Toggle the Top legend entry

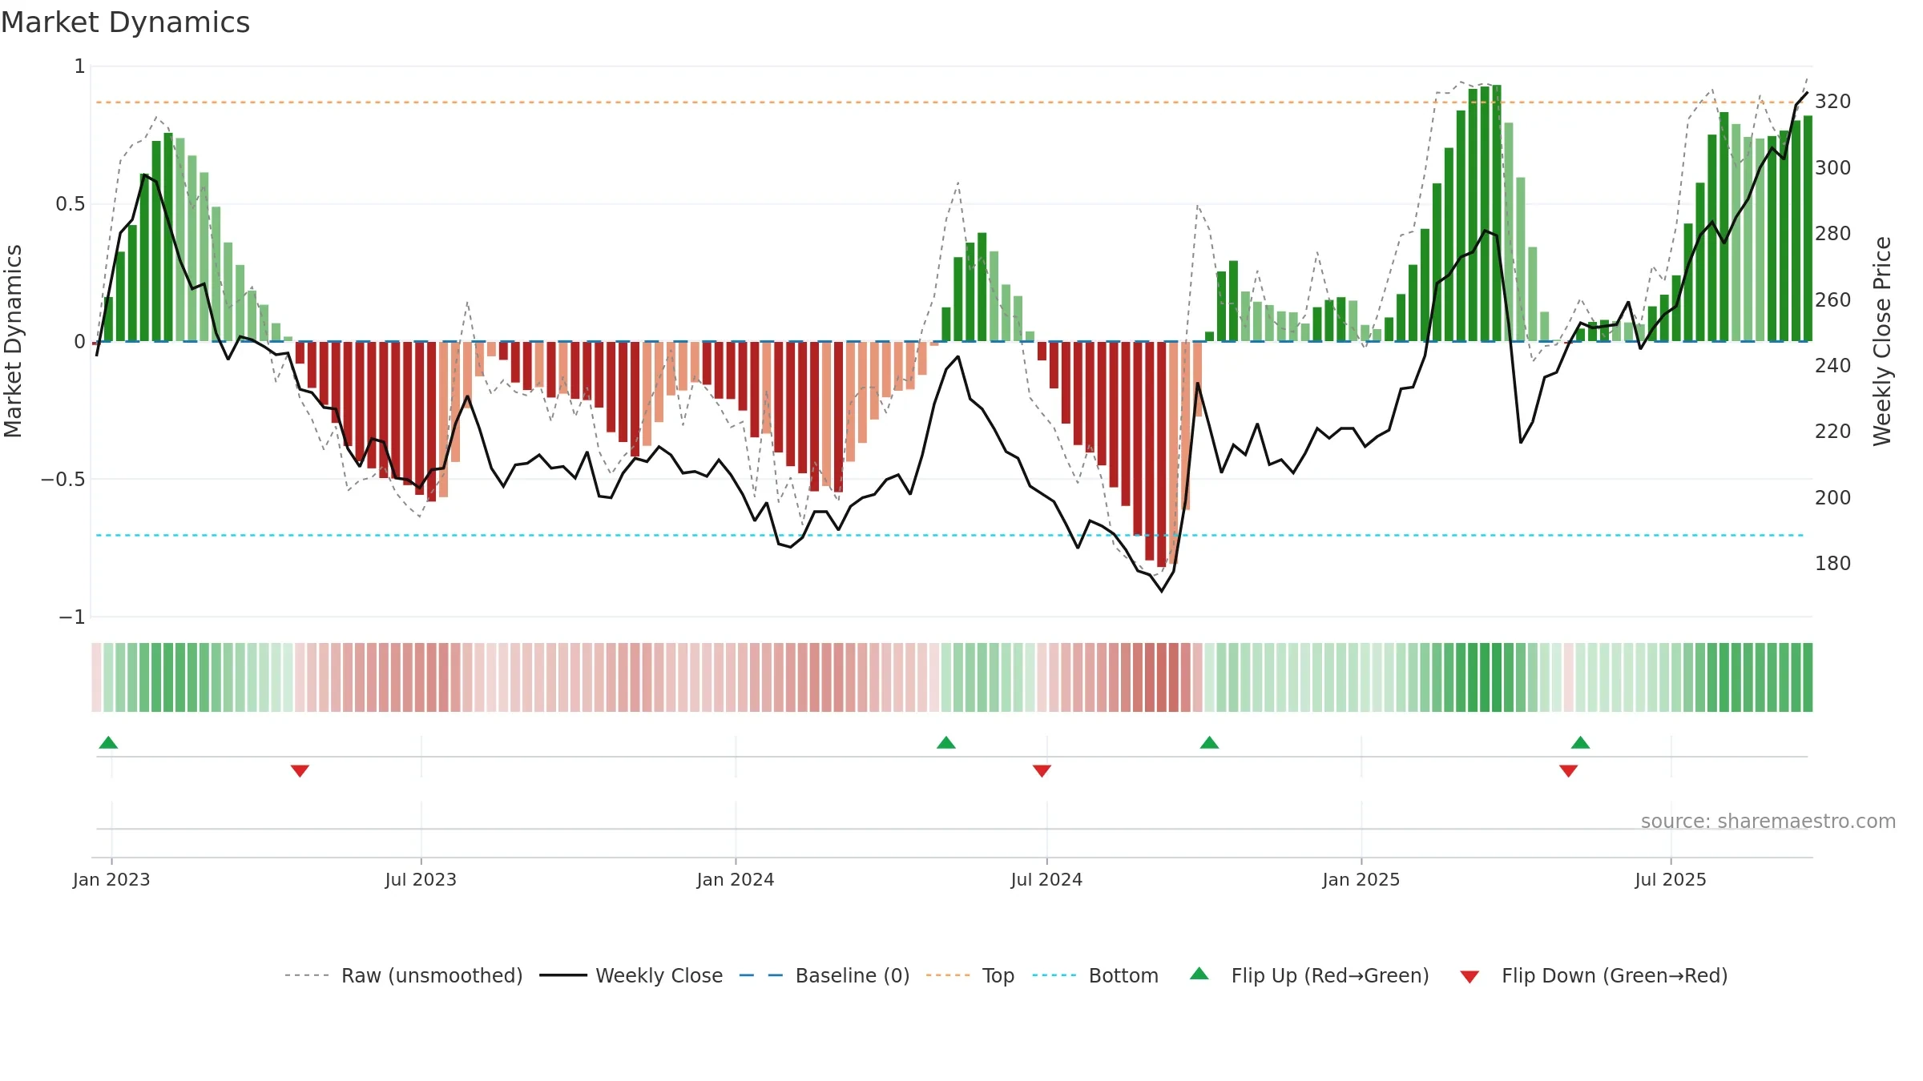970,975
